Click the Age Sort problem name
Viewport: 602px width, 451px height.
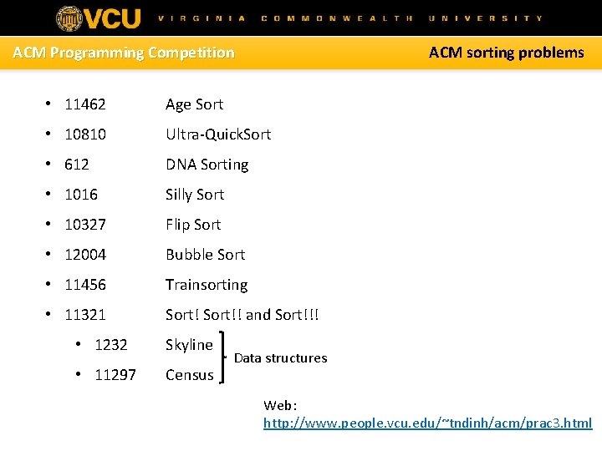pyautogui.click(x=194, y=104)
